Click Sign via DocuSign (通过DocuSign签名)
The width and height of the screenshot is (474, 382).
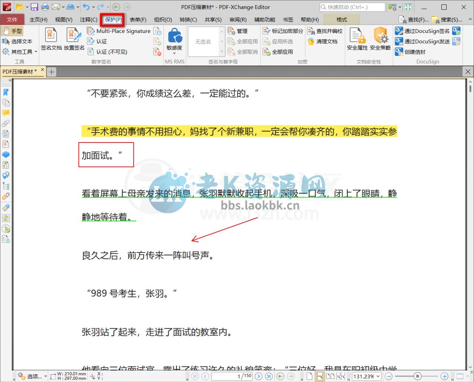(423, 31)
